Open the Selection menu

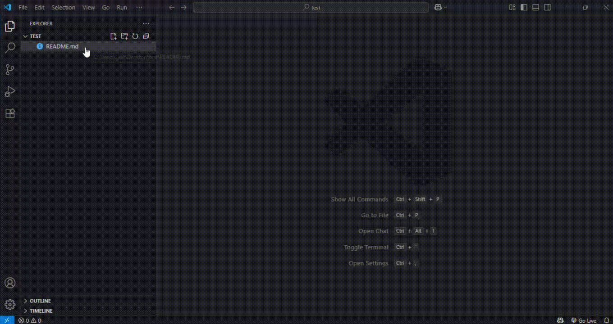63,7
